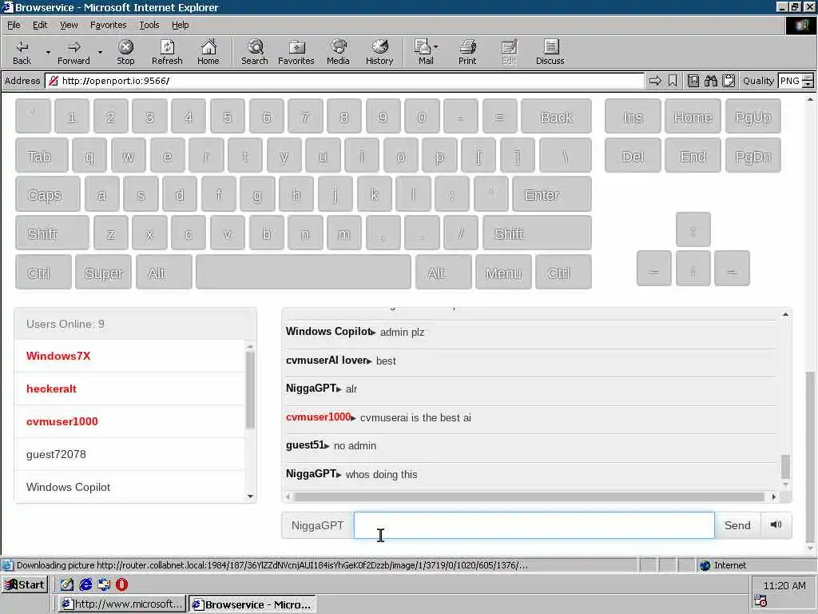This screenshot has width=818, height=614.
Task: Click the screenshot icon after bookmark icon
Action: click(x=693, y=81)
